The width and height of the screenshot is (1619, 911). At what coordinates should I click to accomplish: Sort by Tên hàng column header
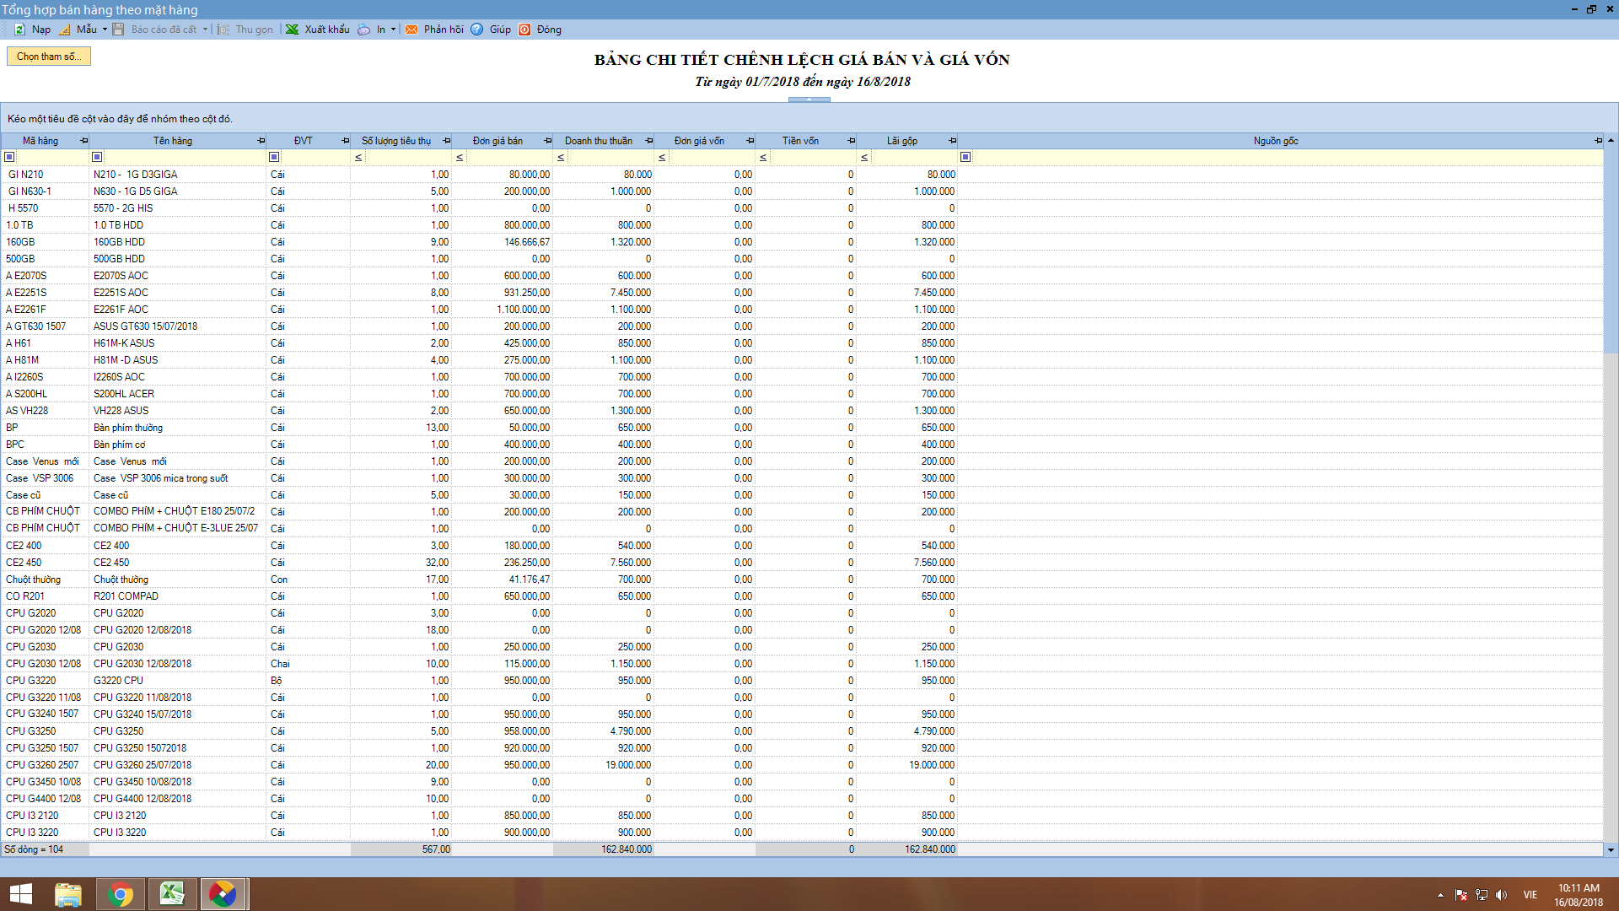pos(172,141)
